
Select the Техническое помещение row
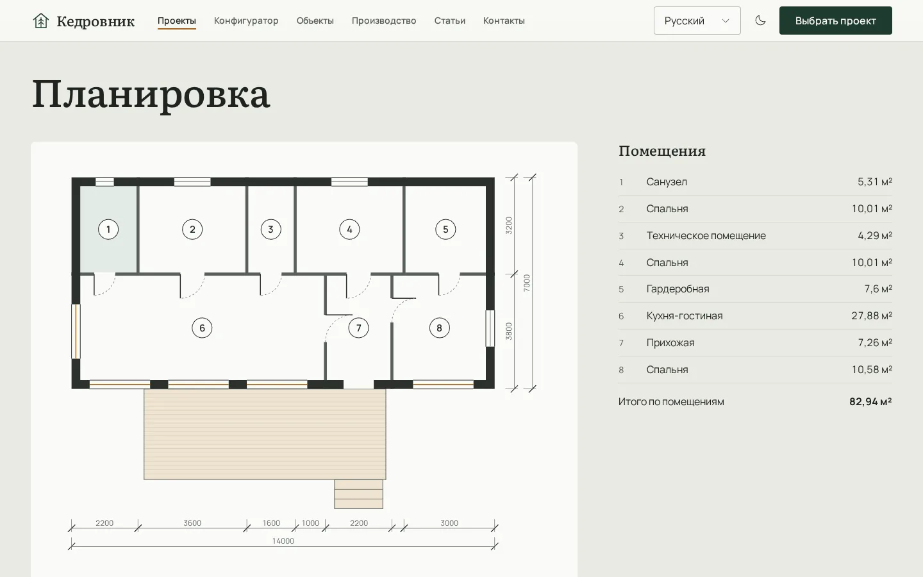[755, 236]
